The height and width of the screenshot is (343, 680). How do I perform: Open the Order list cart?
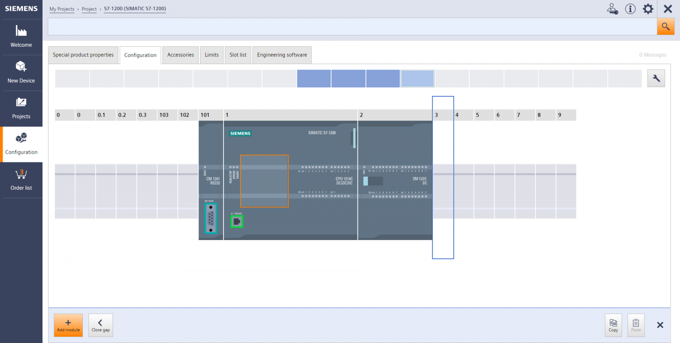(21, 180)
